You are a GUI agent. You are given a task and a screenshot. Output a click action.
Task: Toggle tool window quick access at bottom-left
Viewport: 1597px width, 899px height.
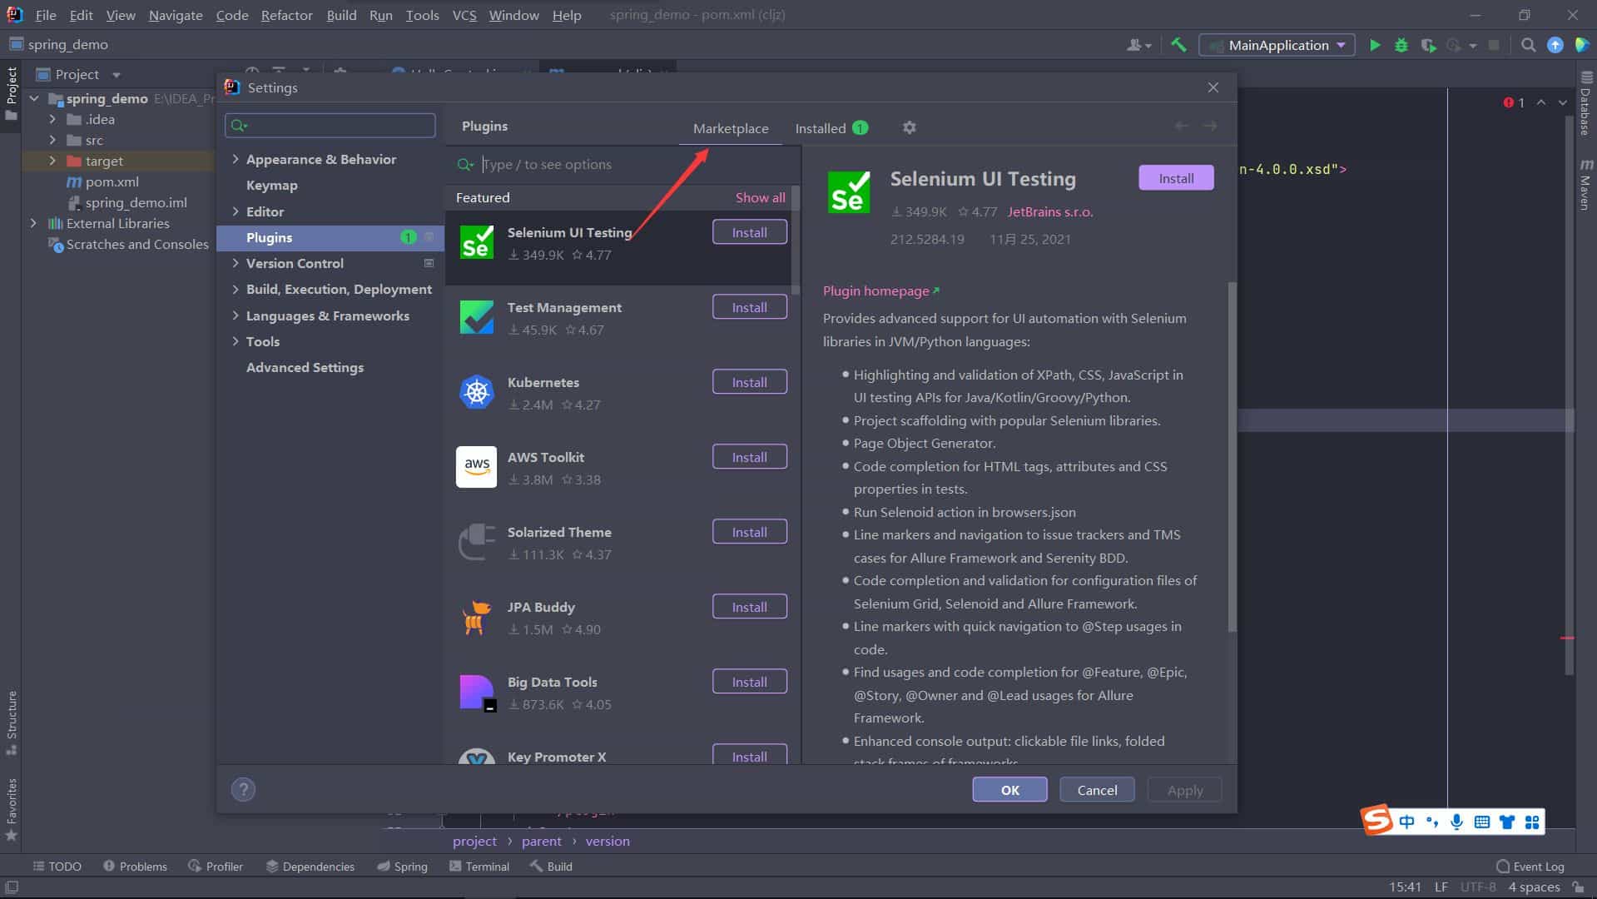pos(12,887)
